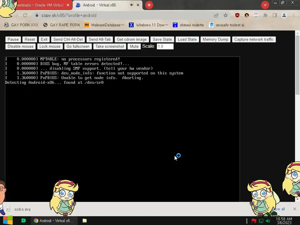Screen dimensions: 300x225
Task: Create a Memory Dump
Action: point(215,40)
